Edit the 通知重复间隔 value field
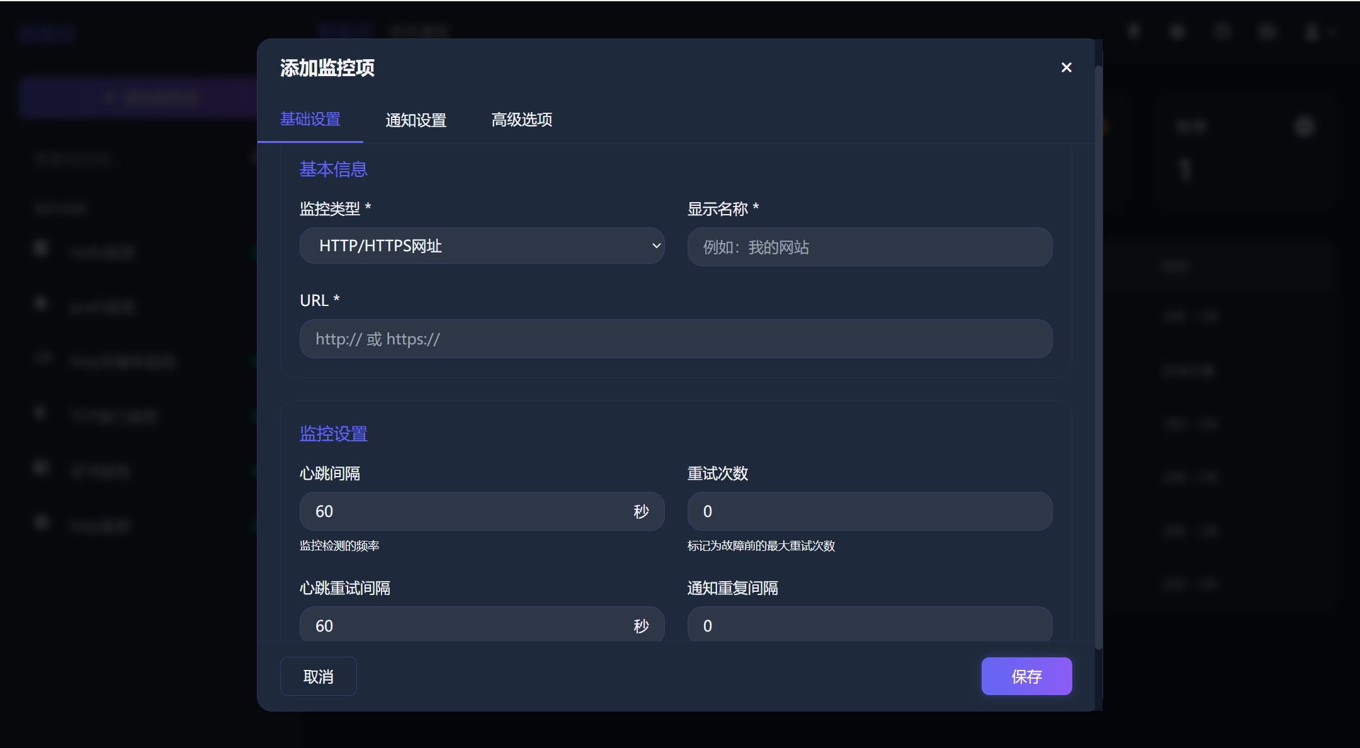The width and height of the screenshot is (1360, 748). tap(869, 625)
